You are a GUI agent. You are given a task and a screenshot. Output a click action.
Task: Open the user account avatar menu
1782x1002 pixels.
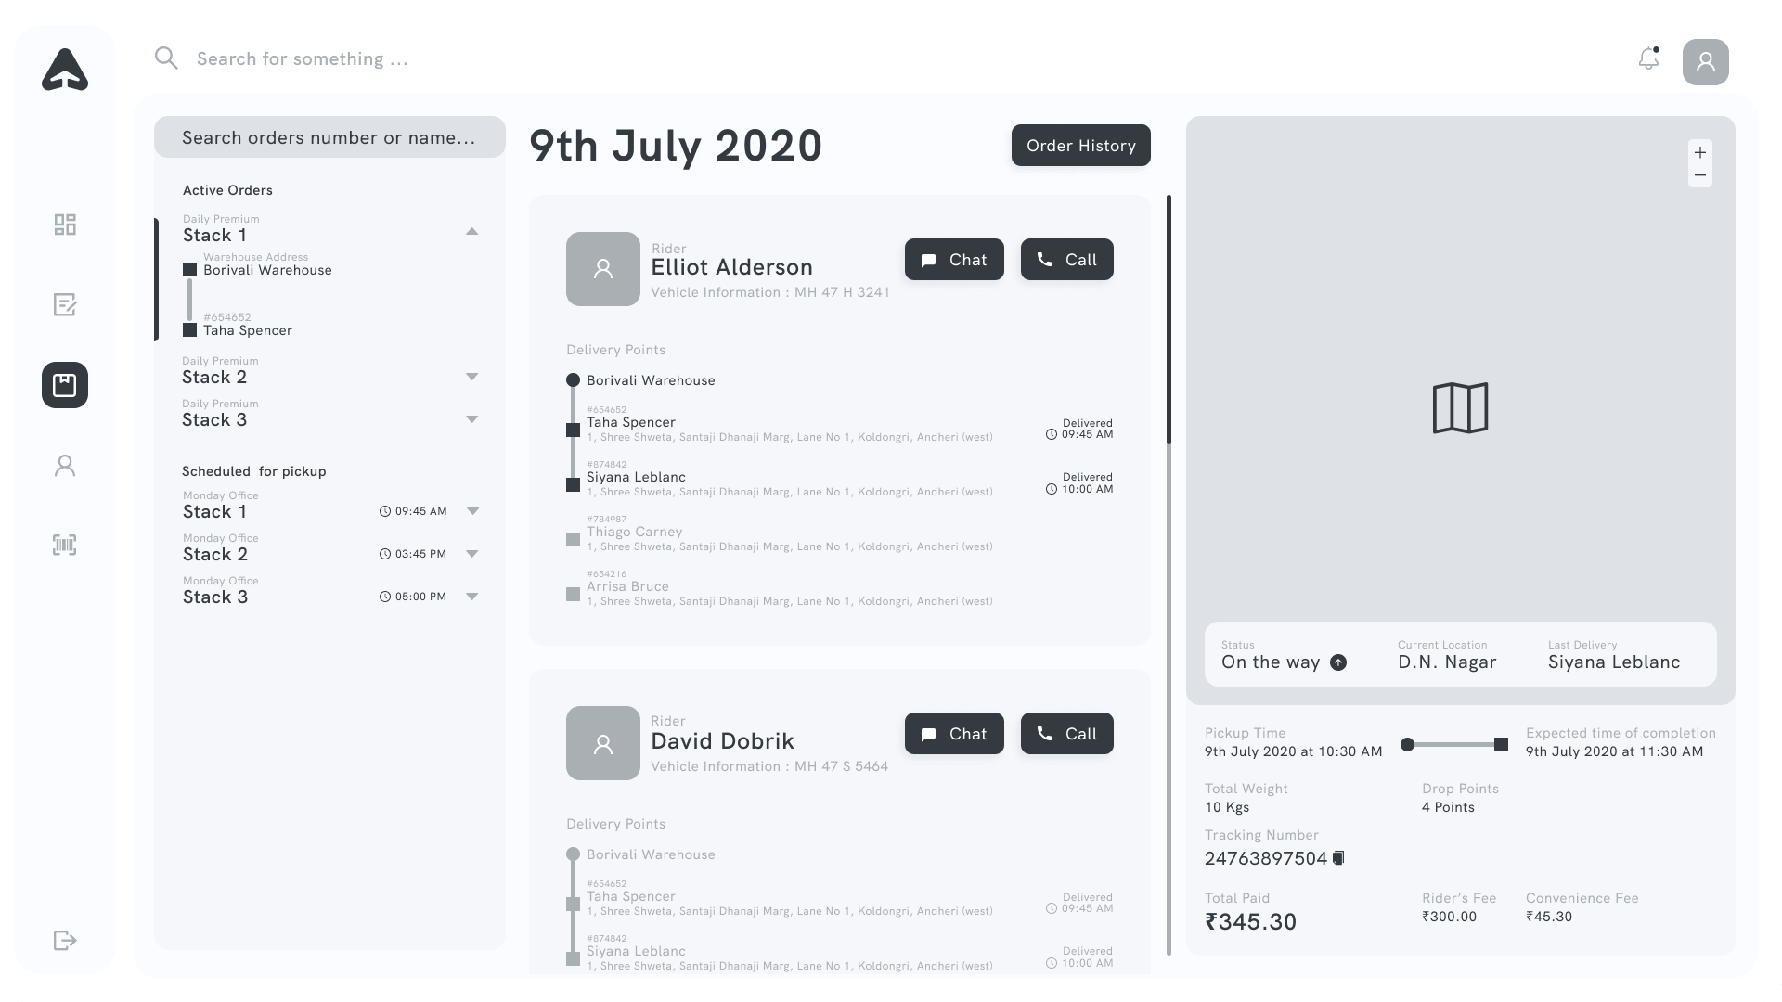[1705, 62]
